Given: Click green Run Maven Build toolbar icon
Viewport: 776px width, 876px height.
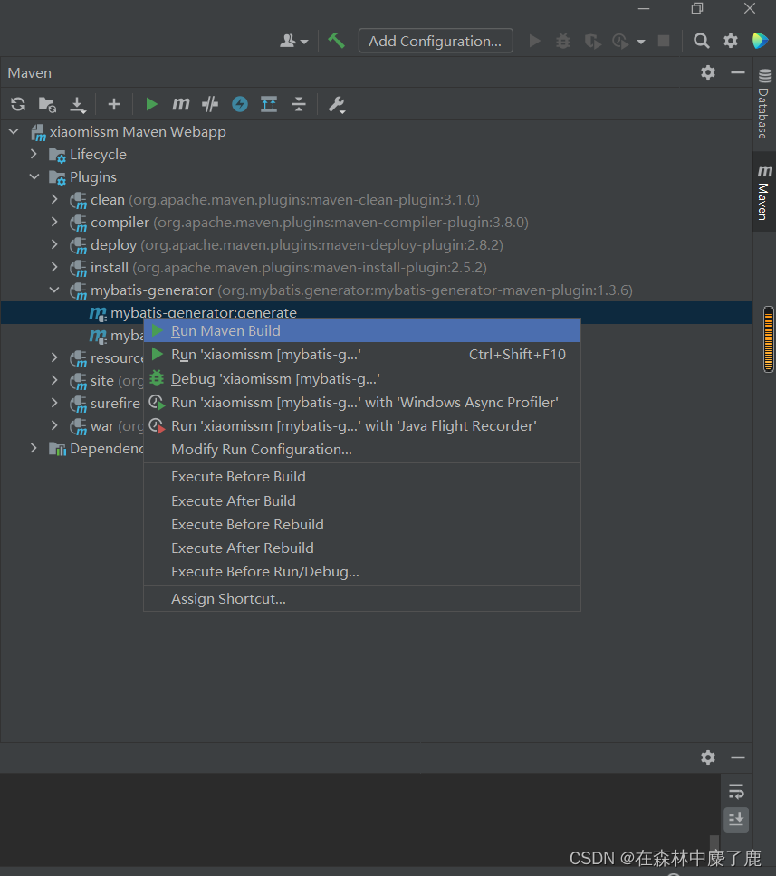Looking at the screenshot, I should (151, 104).
